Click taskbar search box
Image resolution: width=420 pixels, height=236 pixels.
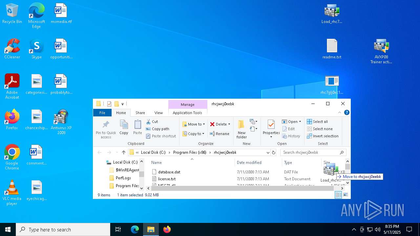(x=63, y=229)
